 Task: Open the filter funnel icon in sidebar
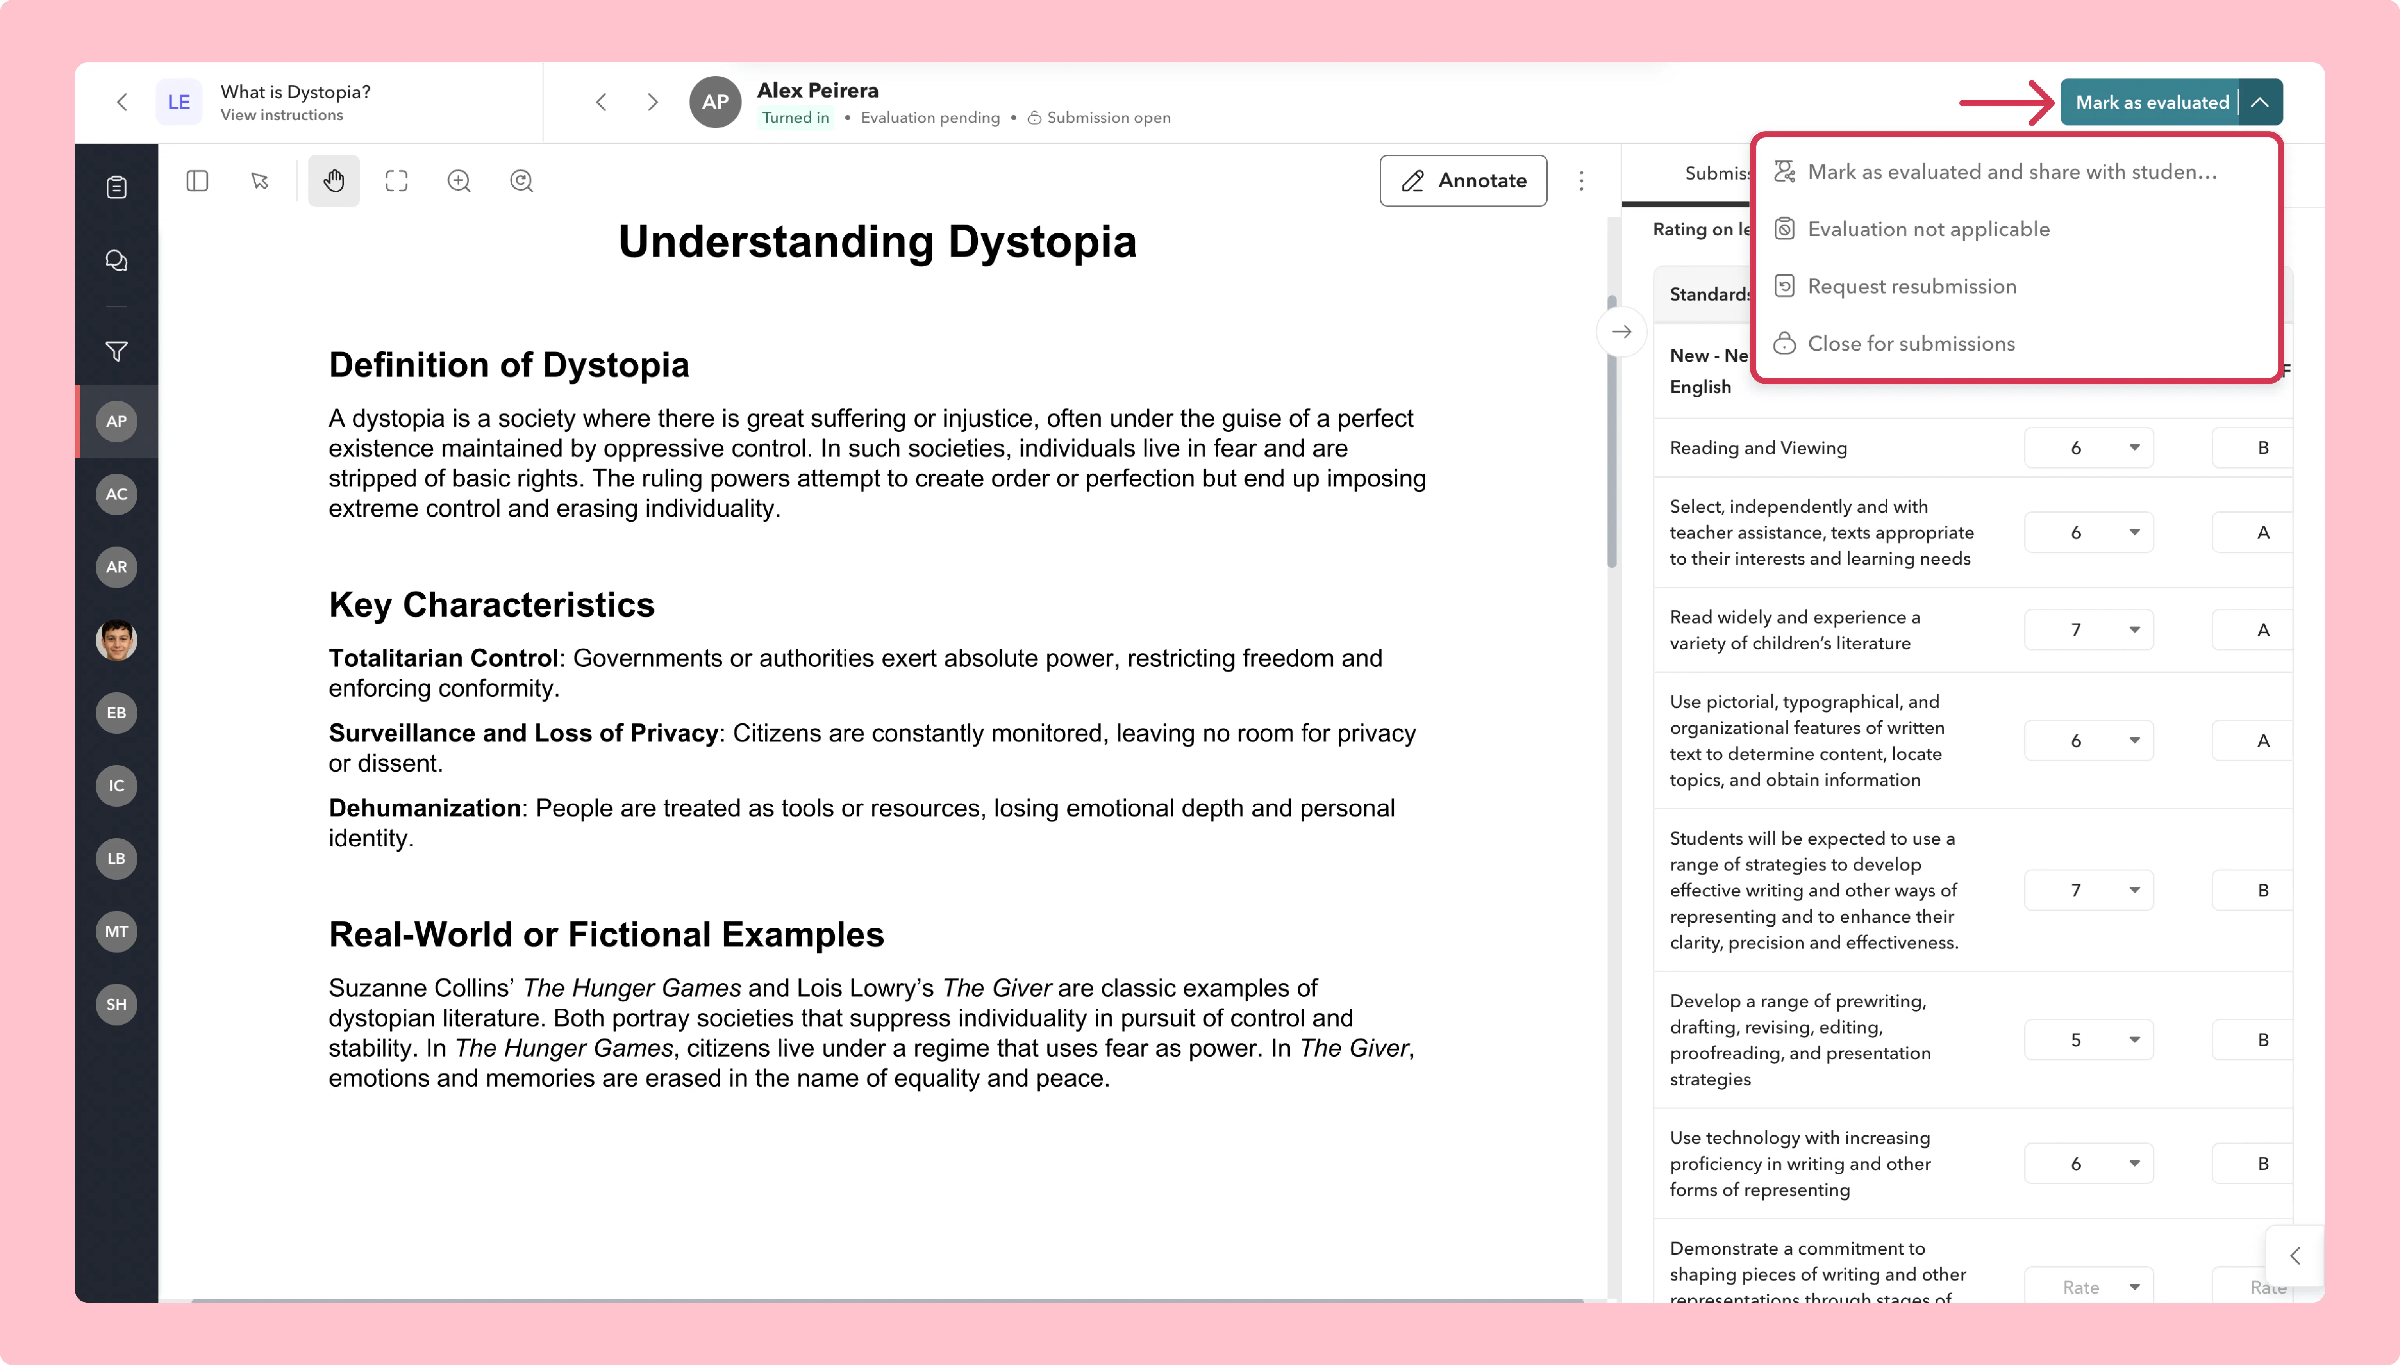116,351
